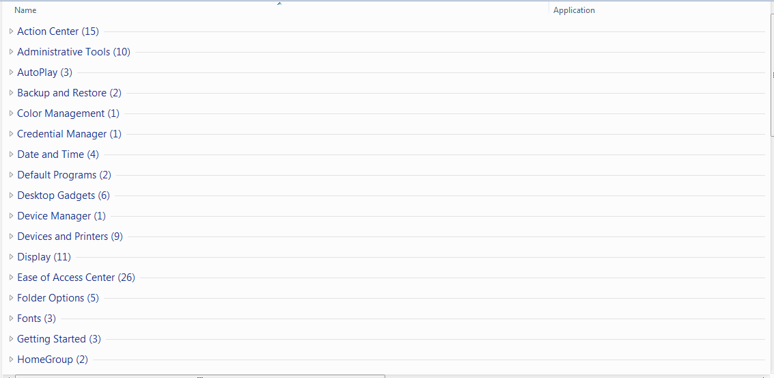The height and width of the screenshot is (378, 774).
Task: Expand the Ease of Access Center triangle
Action: pyautogui.click(x=11, y=278)
